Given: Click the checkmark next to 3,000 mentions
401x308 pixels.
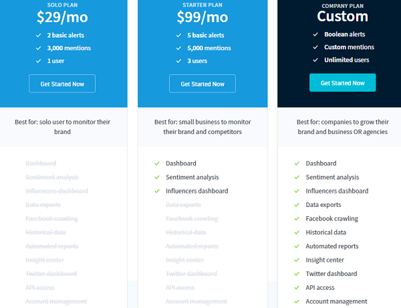Looking at the screenshot, I should [37, 48].
